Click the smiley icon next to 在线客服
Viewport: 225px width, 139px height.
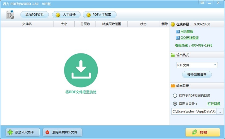coord(173,24)
